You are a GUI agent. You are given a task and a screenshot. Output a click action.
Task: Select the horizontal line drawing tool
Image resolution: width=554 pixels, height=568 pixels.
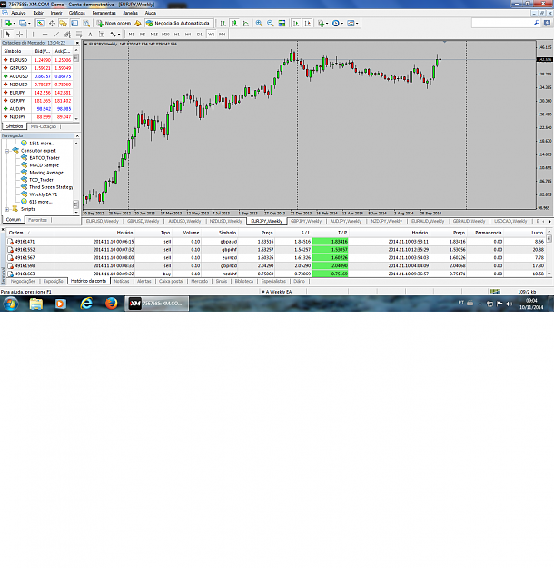(x=45, y=34)
